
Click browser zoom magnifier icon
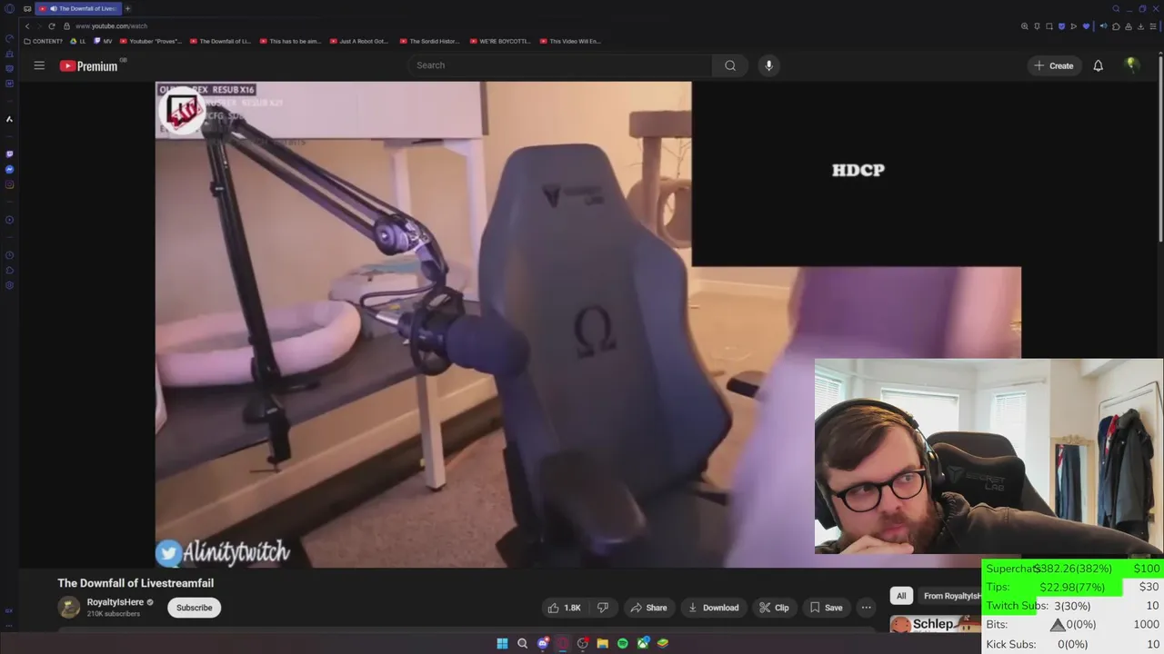pos(1025,26)
